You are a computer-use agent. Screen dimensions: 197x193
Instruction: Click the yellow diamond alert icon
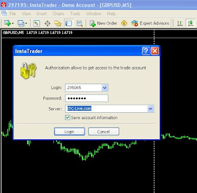click(x=124, y=23)
